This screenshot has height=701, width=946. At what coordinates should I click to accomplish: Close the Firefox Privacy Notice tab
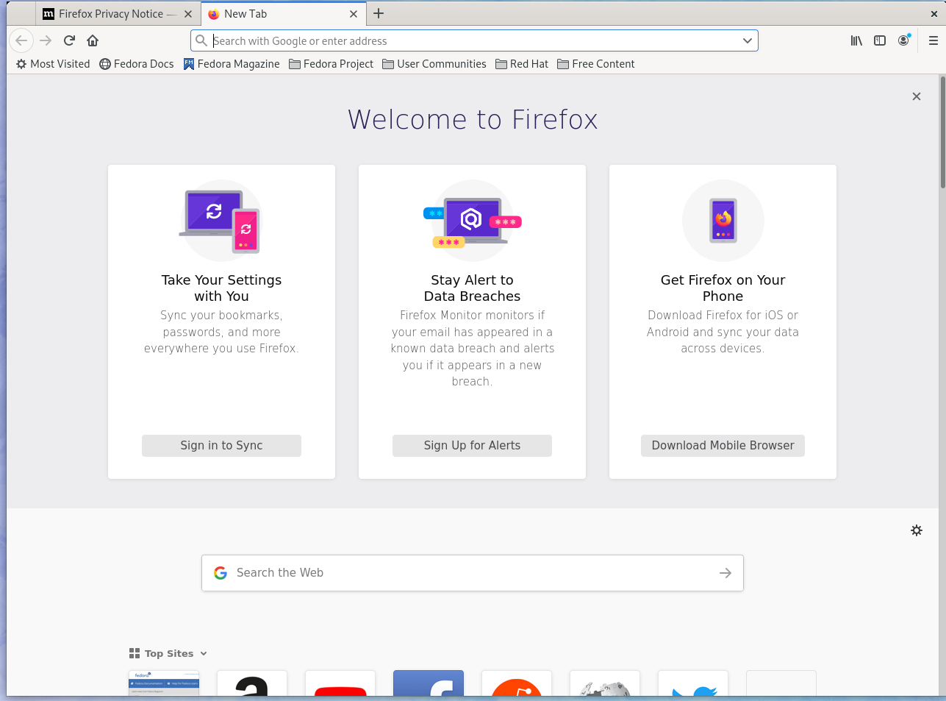[x=188, y=14]
